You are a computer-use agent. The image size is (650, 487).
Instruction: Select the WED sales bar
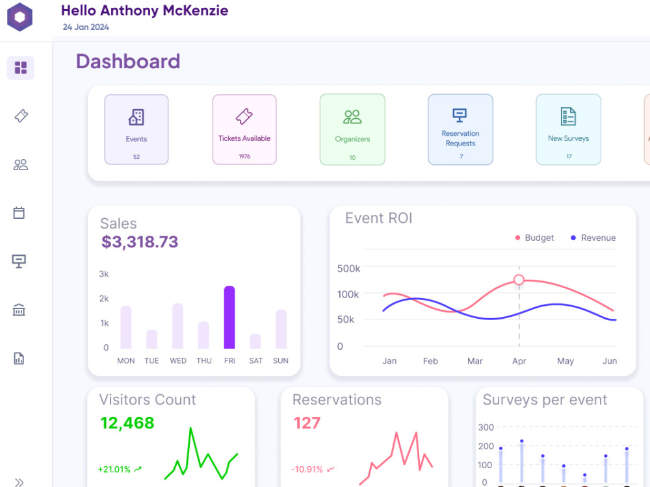178,326
